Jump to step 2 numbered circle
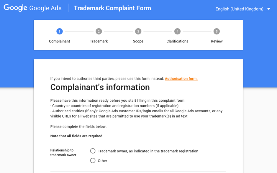The image size is (277, 173). (x=99, y=31)
